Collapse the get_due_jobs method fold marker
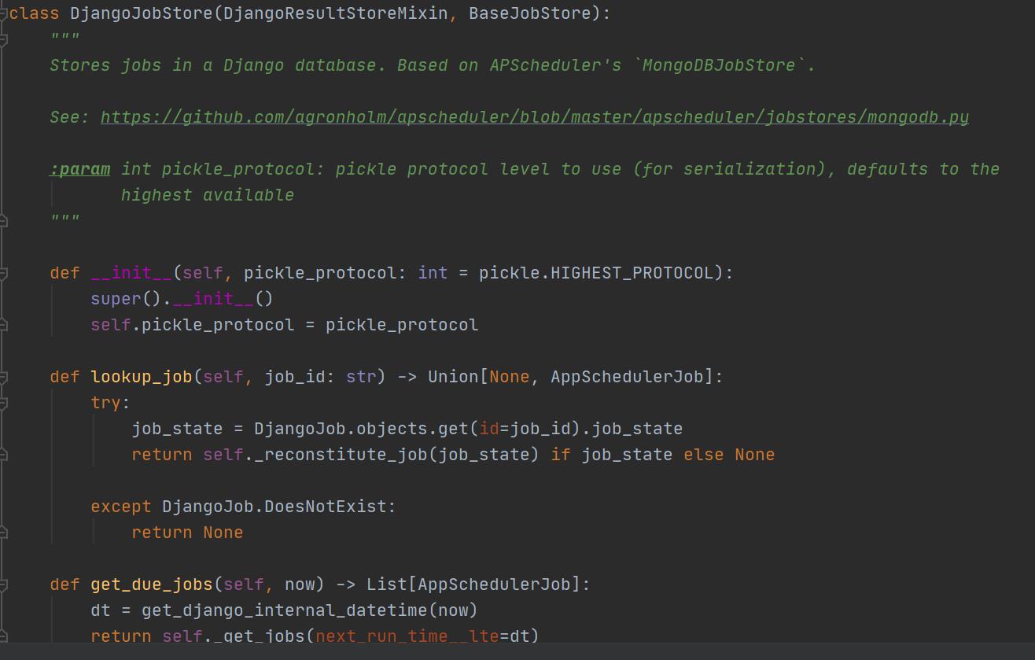 (x=3, y=584)
